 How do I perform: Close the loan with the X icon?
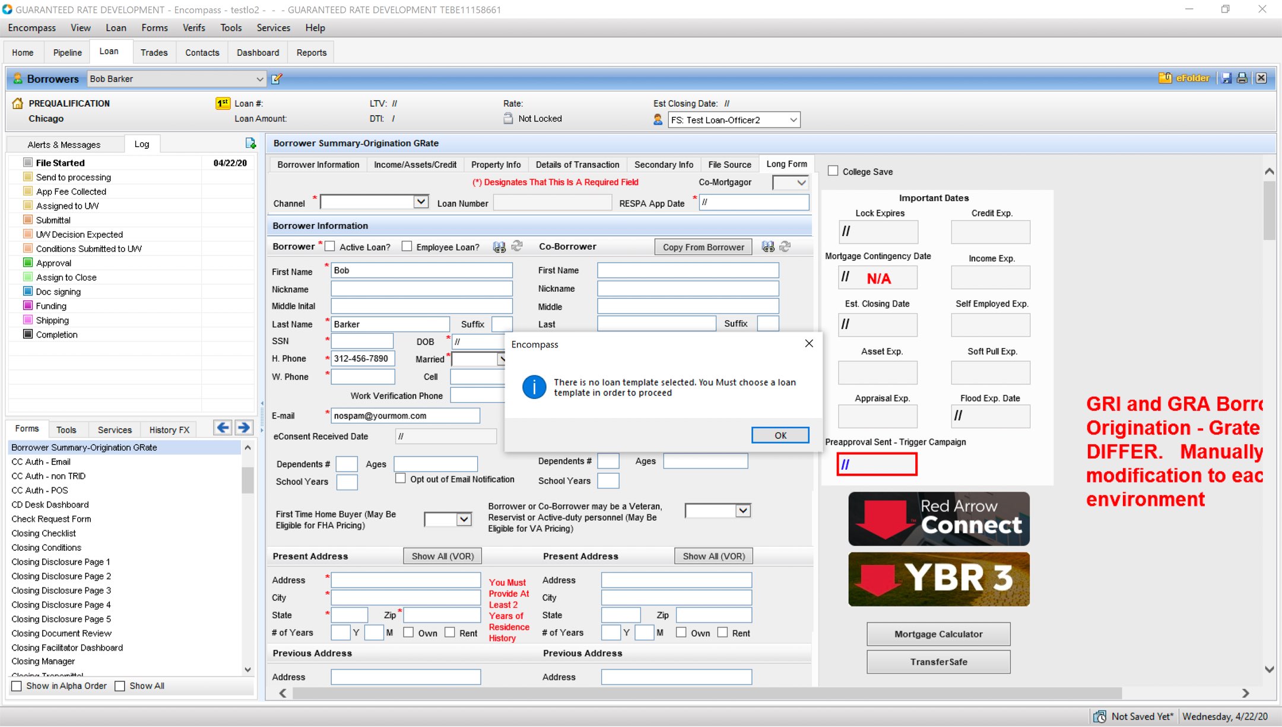pos(1261,78)
